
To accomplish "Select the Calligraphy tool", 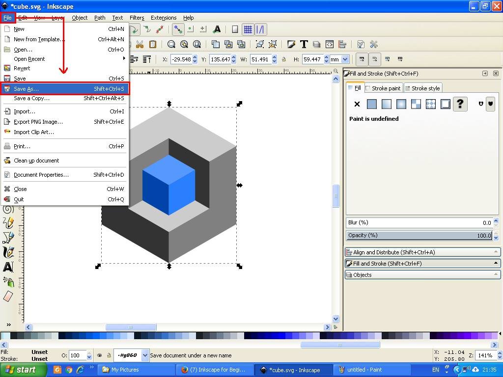I will (x=8, y=252).
